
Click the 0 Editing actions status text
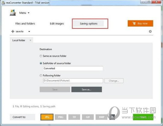[30, 106]
